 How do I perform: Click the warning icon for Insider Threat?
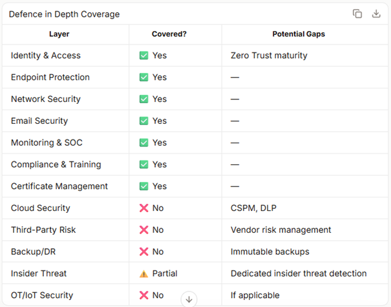(143, 273)
